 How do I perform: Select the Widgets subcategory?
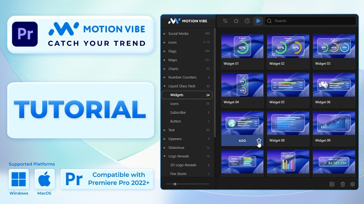point(187,95)
